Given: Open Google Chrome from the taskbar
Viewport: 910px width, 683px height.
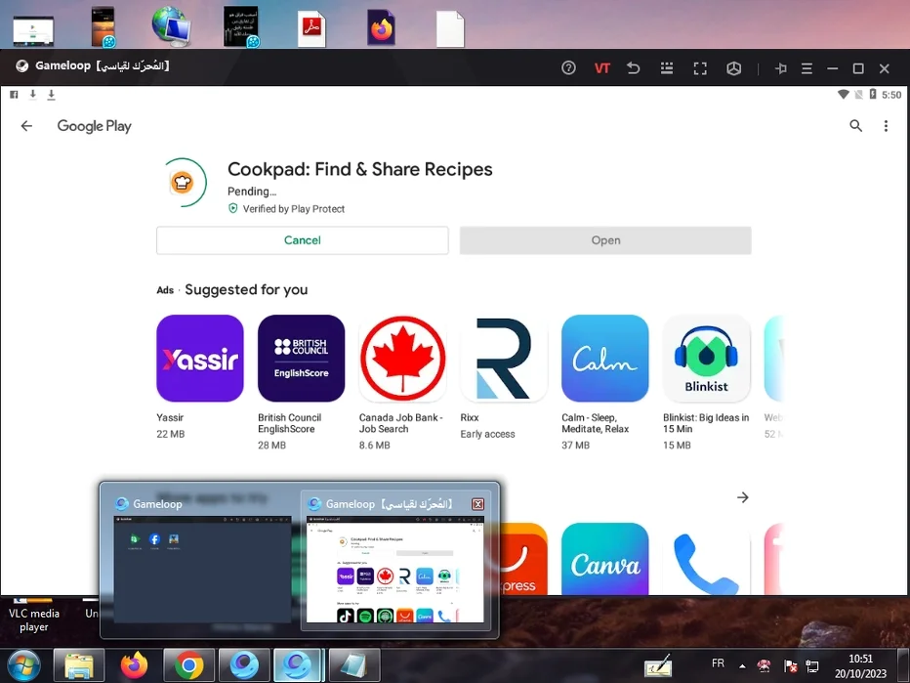Looking at the screenshot, I should tap(188, 665).
